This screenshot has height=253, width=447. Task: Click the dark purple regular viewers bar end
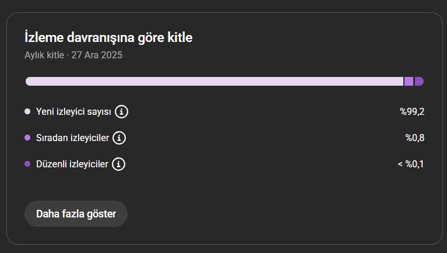tap(419, 81)
